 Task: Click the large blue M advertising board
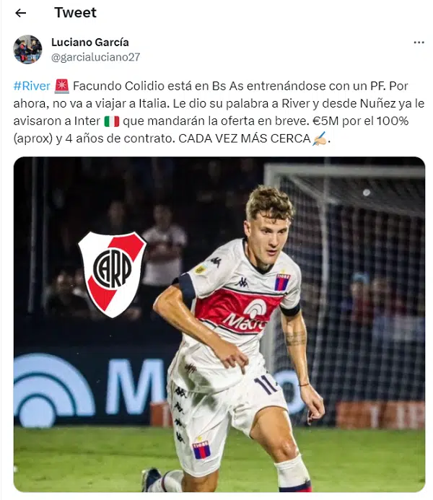136,387
